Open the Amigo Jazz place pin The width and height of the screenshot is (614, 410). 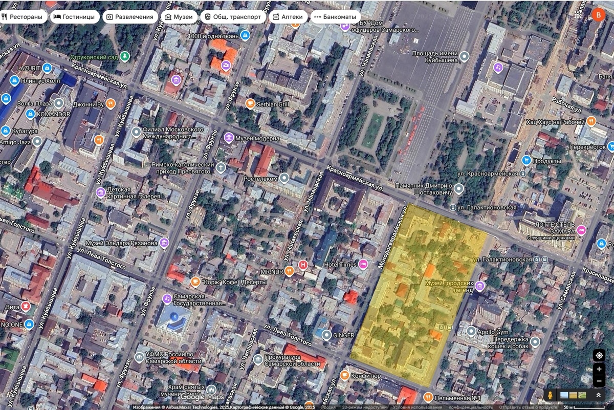(x=37, y=142)
